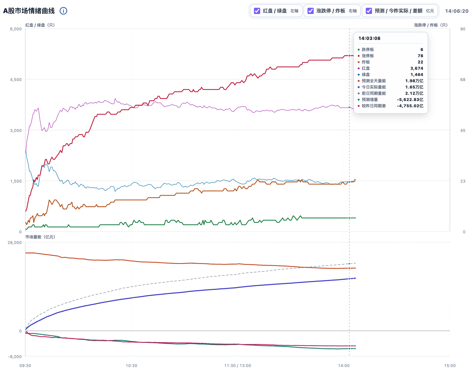The width and height of the screenshot is (474, 373).
Task: Click the 15:00 time axis label
Action: coord(450,366)
